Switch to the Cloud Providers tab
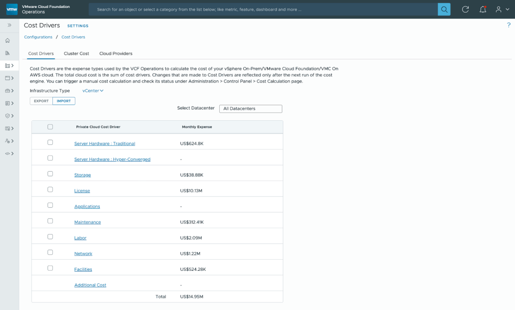Image resolution: width=515 pixels, height=310 pixels. (x=115, y=53)
